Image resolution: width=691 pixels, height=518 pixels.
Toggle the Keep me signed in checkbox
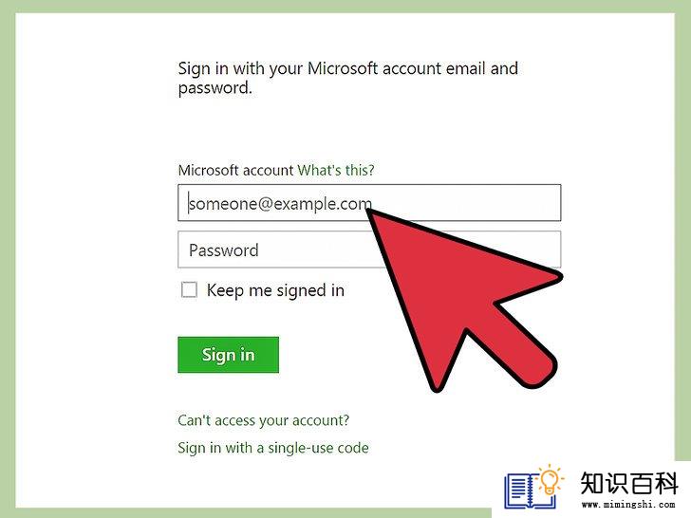[189, 290]
